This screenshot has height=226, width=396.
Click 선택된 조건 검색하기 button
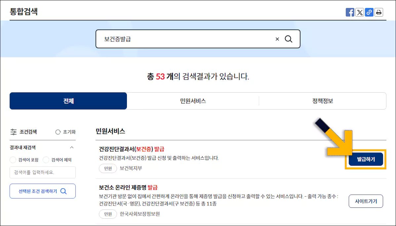click(43, 191)
